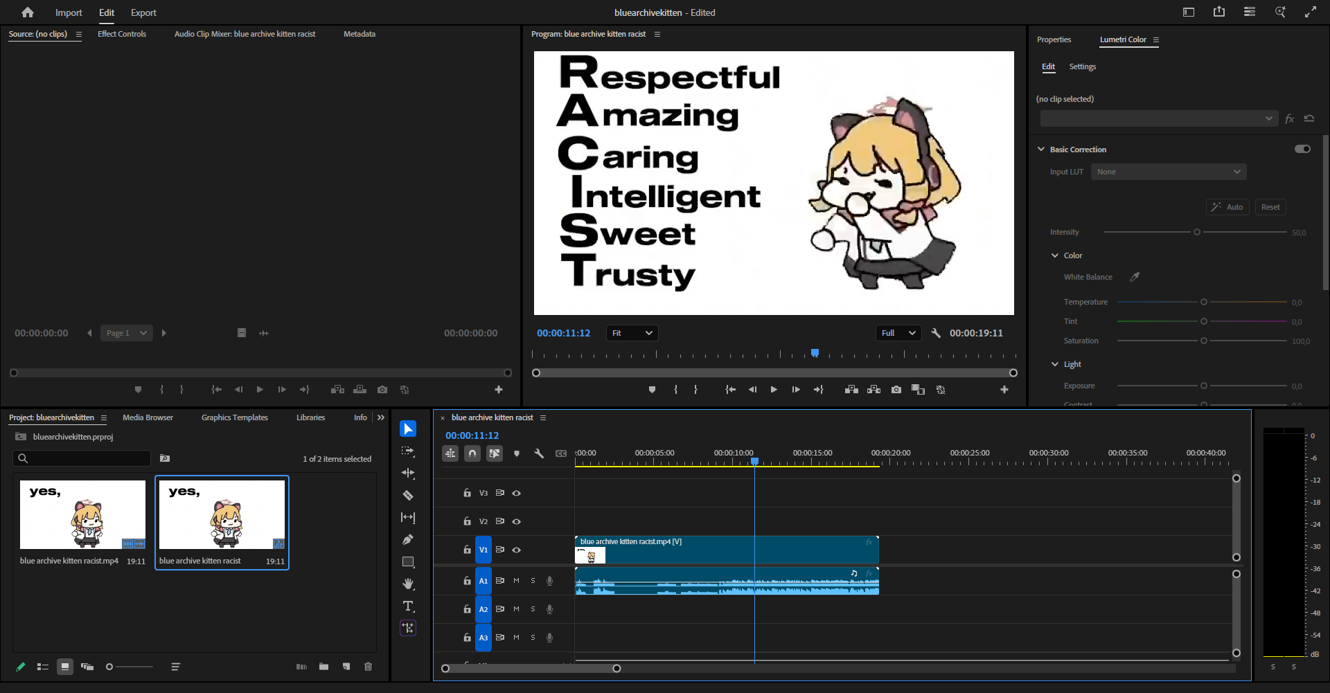
Task: Select the Pen tool
Action: coord(408,540)
